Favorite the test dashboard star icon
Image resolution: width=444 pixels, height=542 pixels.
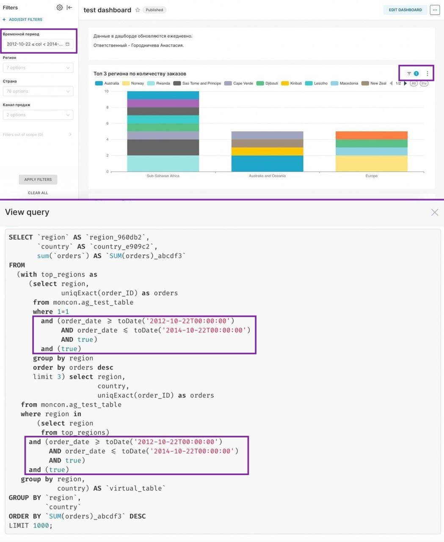pos(138,10)
